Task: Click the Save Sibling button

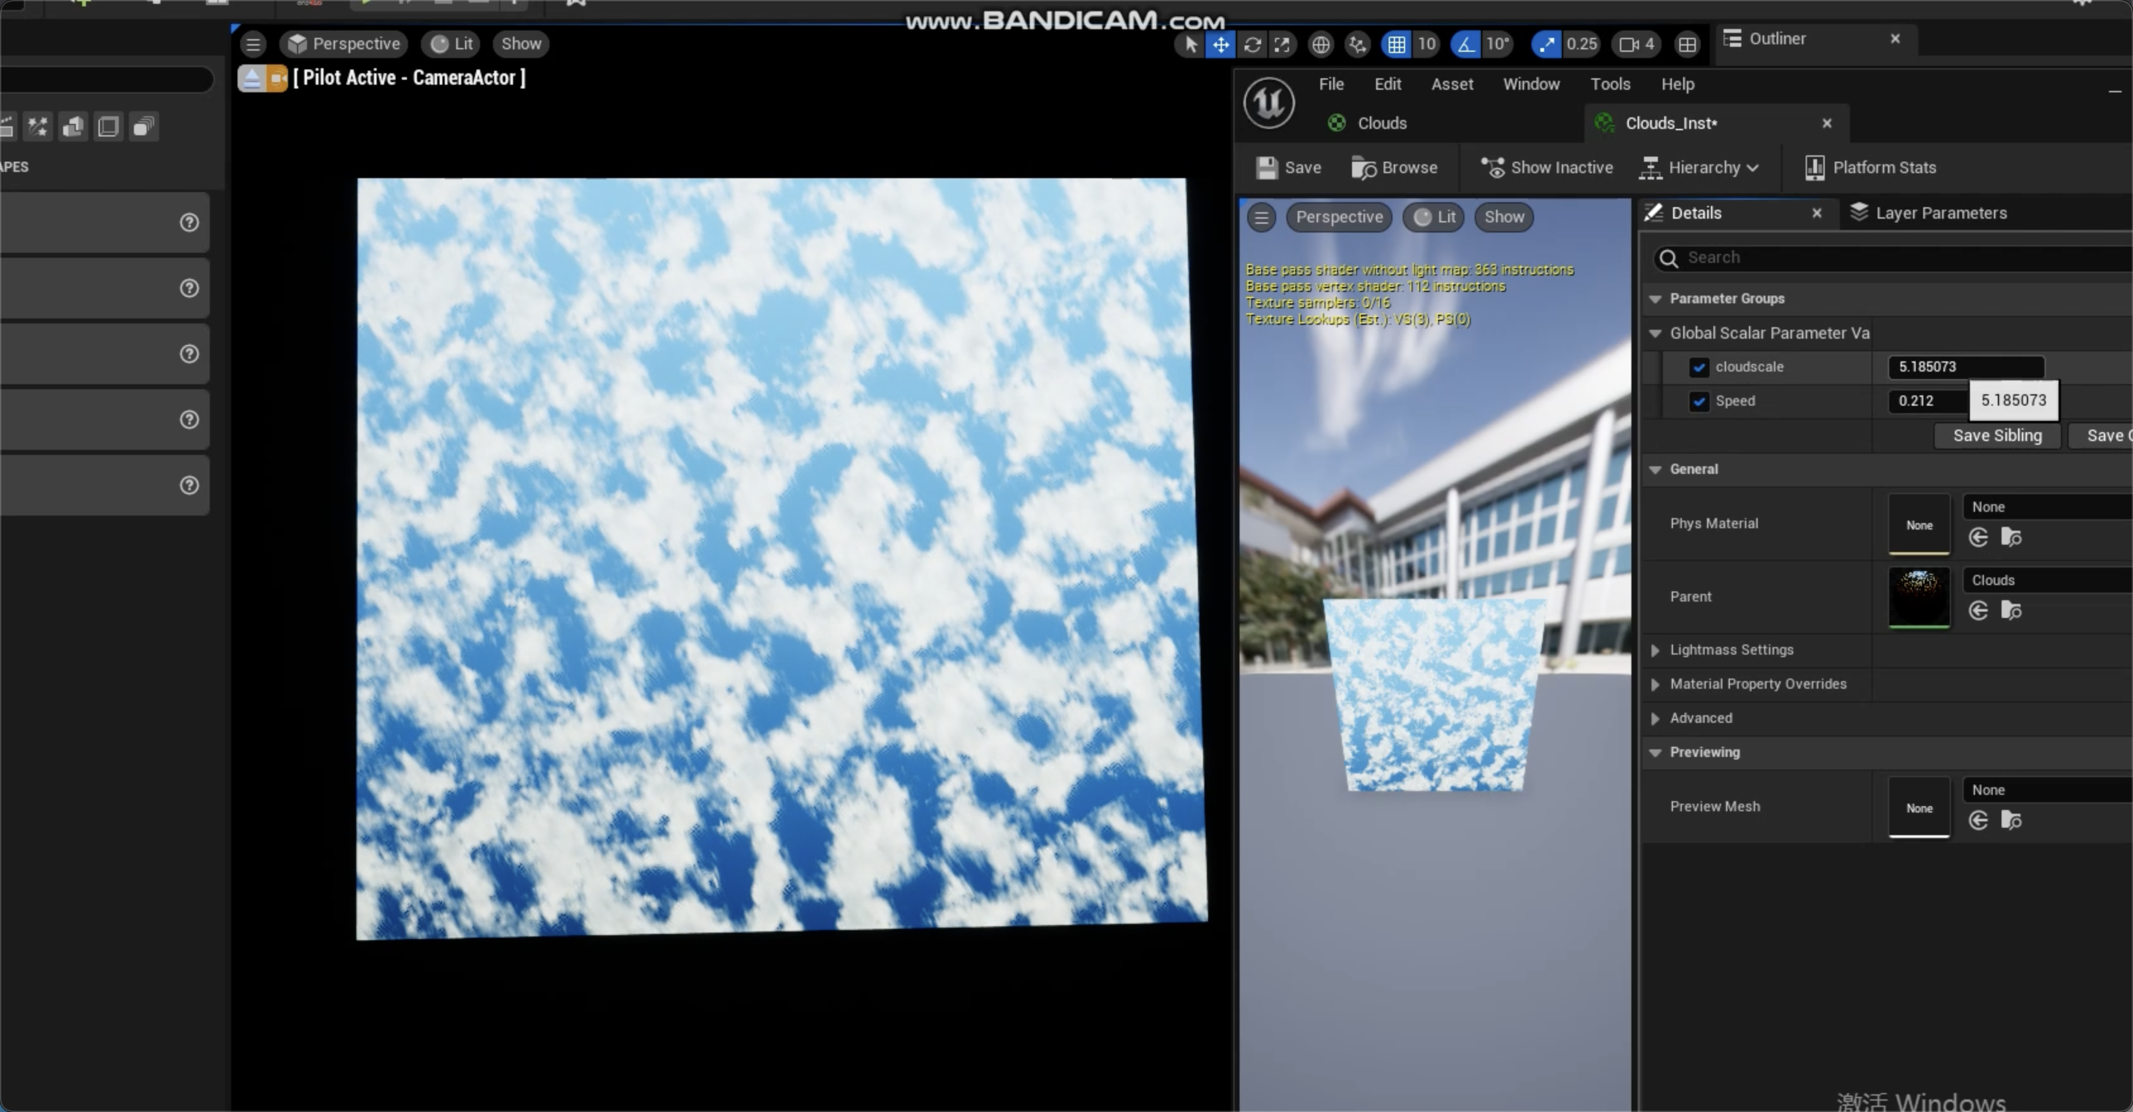Action: pos(1997,435)
